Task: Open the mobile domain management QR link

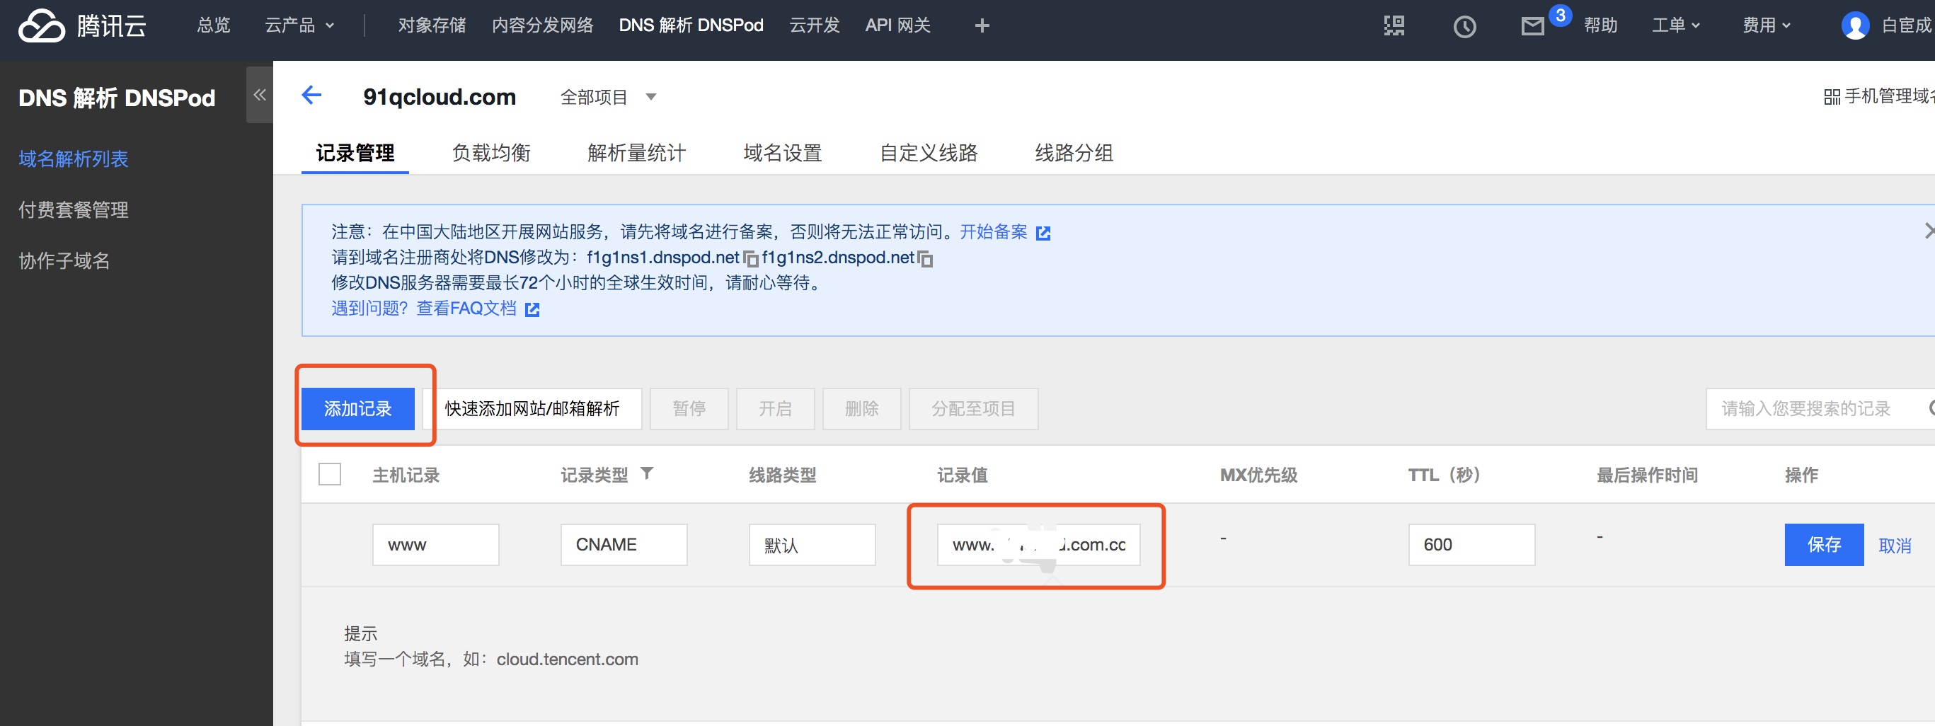Action: pyautogui.click(x=1878, y=96)
